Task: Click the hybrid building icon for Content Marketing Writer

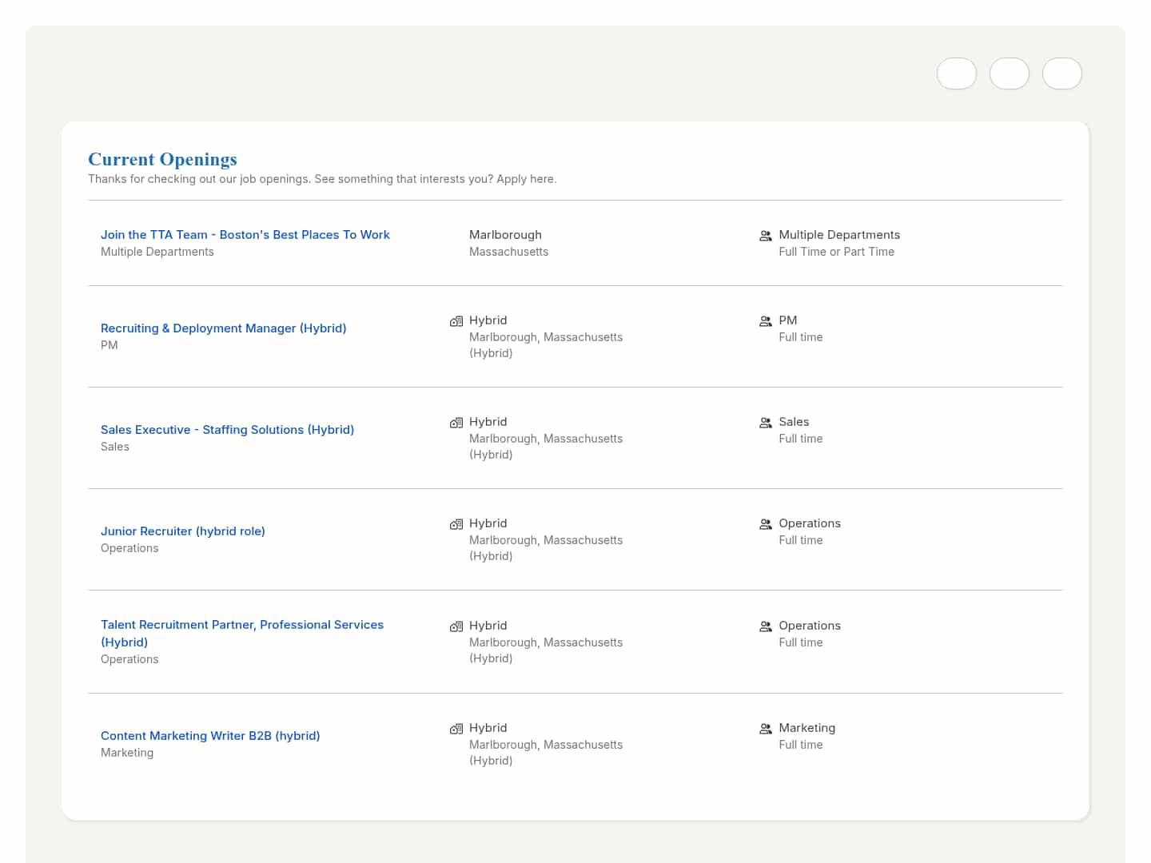Action: (456, 729)
